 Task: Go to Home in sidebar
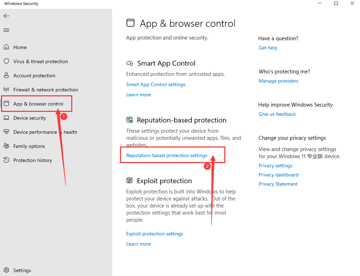20,47
